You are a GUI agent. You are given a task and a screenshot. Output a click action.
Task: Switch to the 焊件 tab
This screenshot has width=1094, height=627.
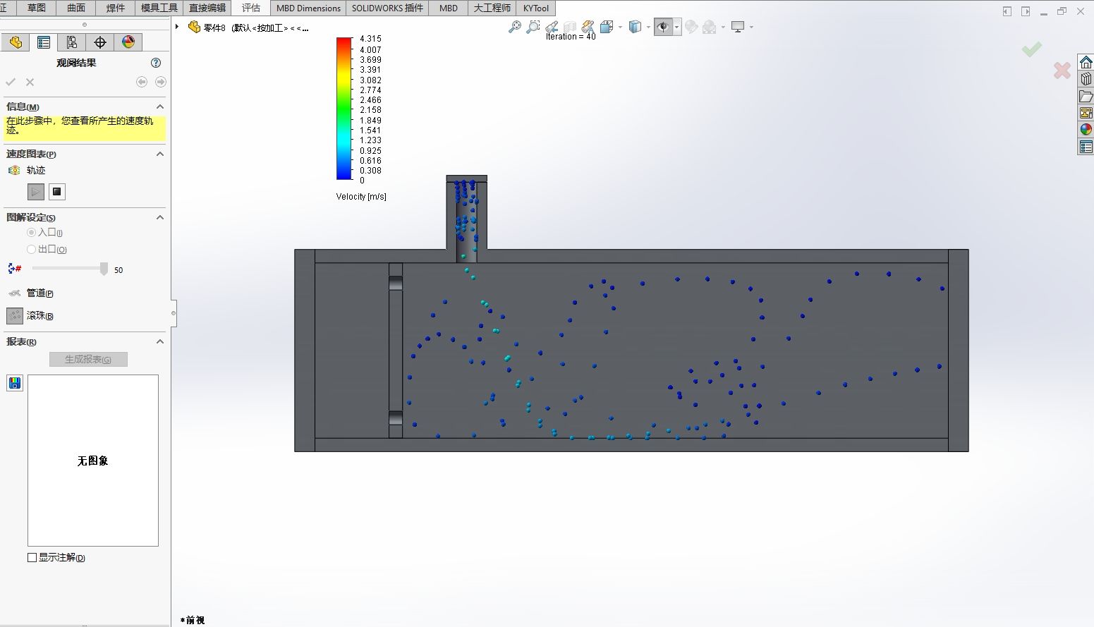coord(115,8)
